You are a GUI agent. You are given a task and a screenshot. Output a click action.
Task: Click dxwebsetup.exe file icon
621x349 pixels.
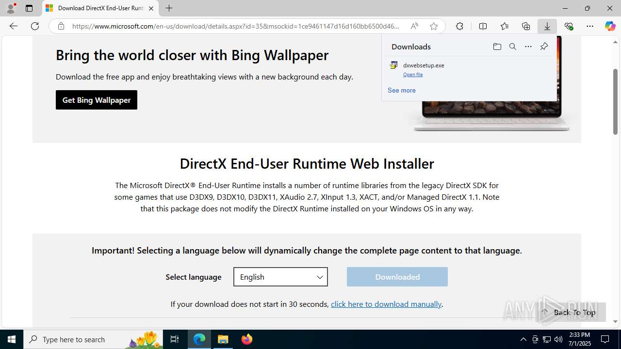tap(393, 65)
